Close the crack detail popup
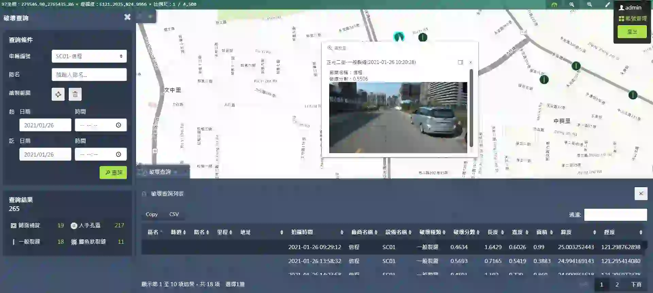The height and width of the screenshot is (293, 653). (471, 62)
